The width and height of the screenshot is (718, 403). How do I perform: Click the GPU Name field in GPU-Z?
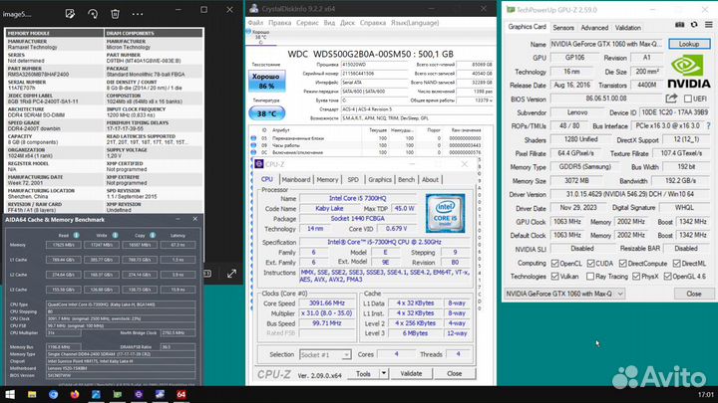click(606, 44)
